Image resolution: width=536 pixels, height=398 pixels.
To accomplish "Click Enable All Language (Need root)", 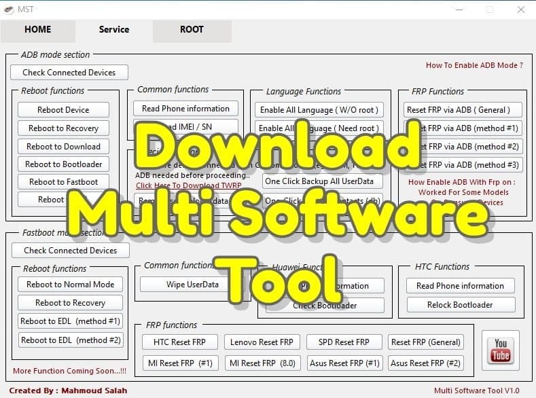I will (x=319, y=128).
